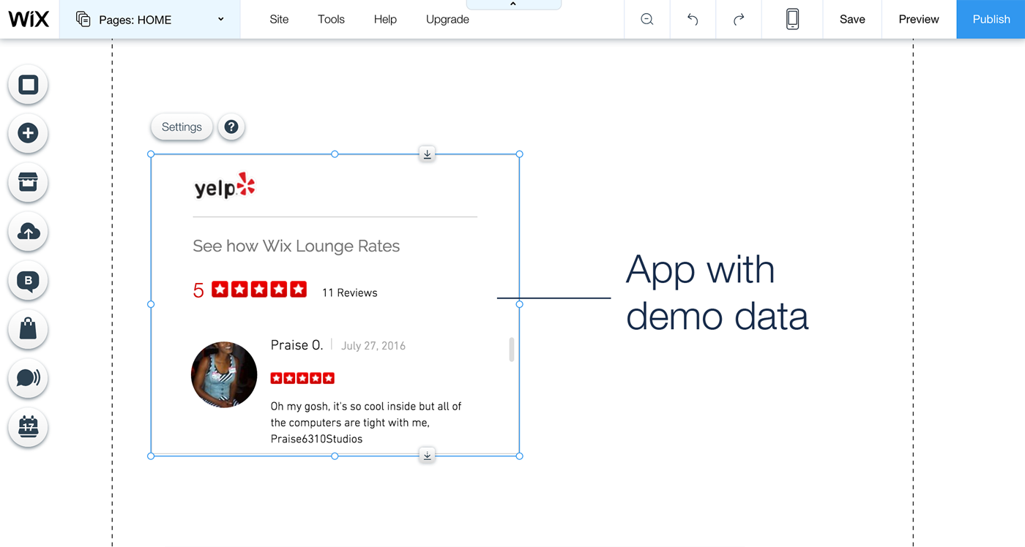Click the reviewer name Praise O.

[x=297, y=345]
